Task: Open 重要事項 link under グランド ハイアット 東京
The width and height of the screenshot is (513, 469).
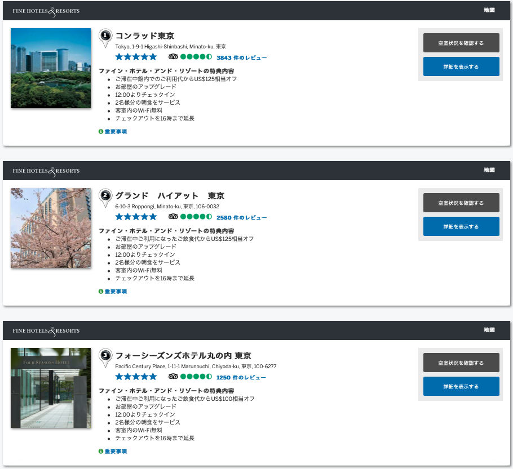Action: (116, 292)
